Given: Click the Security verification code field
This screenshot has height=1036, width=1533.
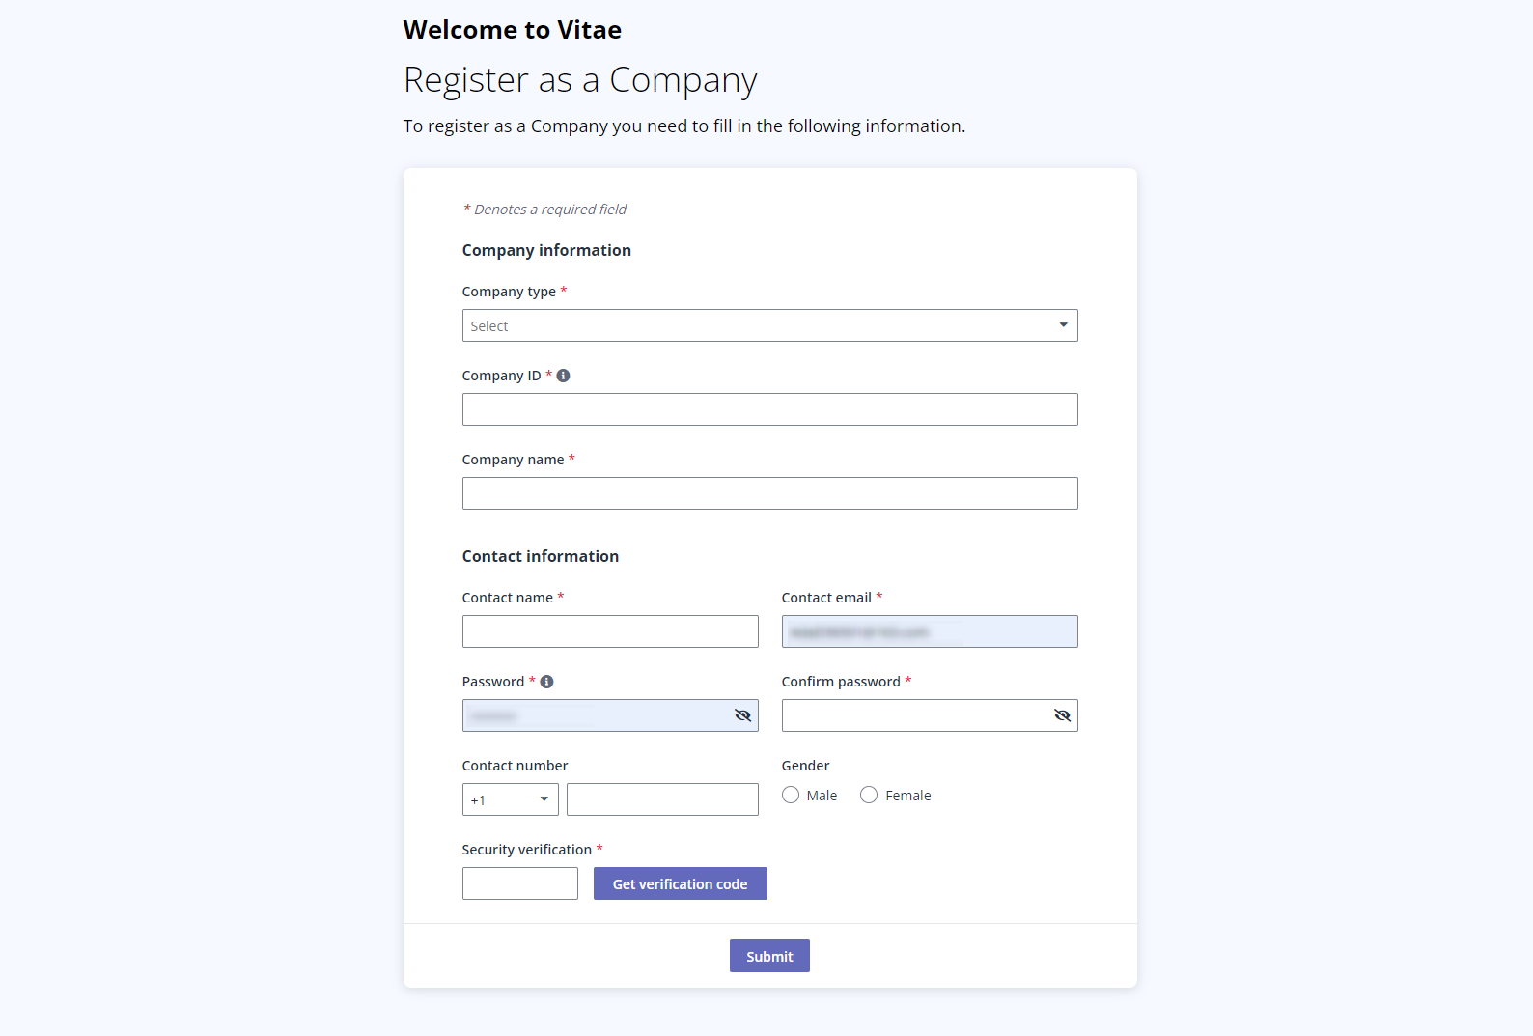Looking at the screenshot, I should point(519,883).
